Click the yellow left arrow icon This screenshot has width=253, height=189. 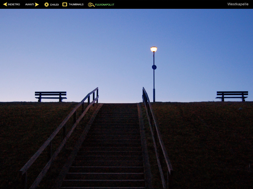[5, 4]
